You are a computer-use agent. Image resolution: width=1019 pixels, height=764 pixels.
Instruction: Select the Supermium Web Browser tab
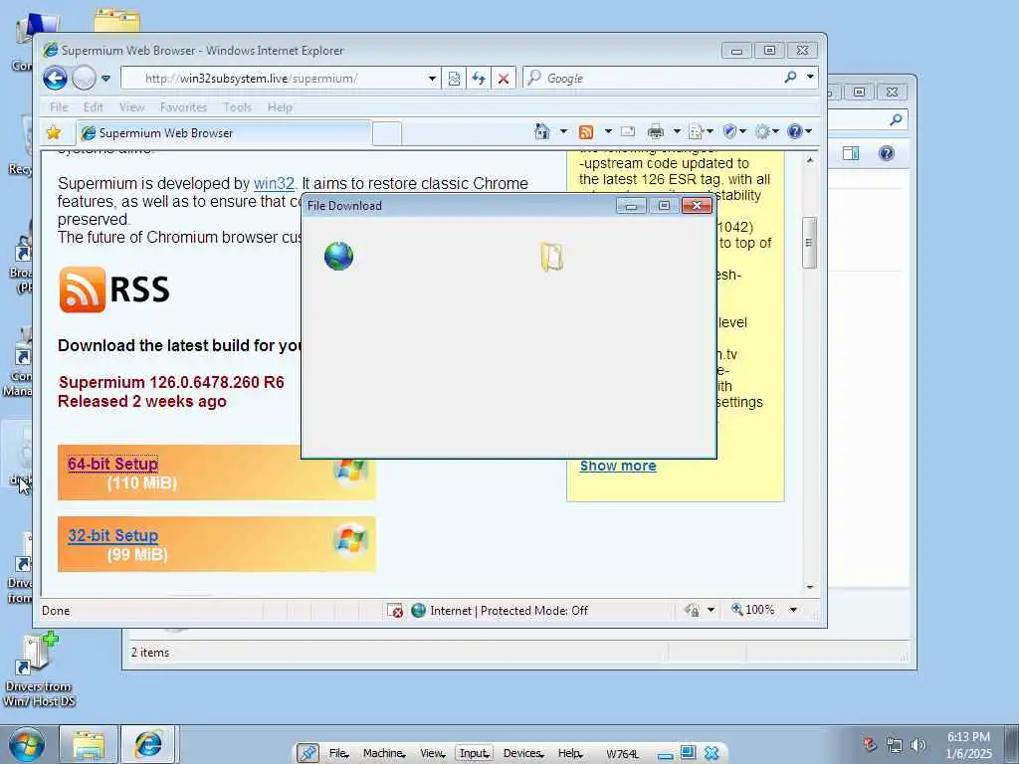[x=224, y=133]
